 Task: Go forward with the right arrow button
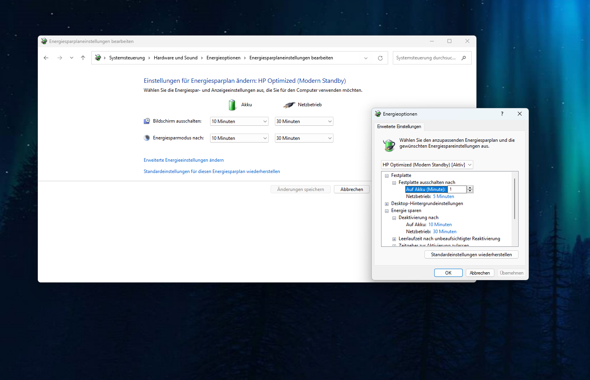pos(60,58)
